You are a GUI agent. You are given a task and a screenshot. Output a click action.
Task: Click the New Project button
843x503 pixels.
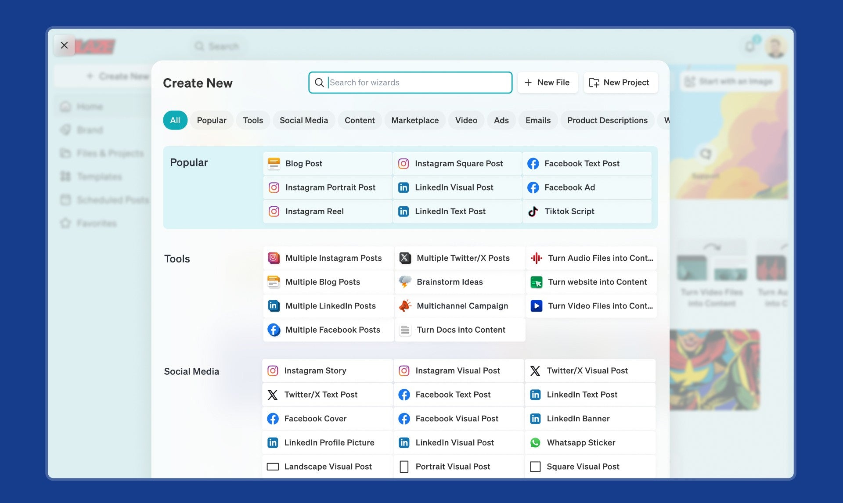coord(620,83)
